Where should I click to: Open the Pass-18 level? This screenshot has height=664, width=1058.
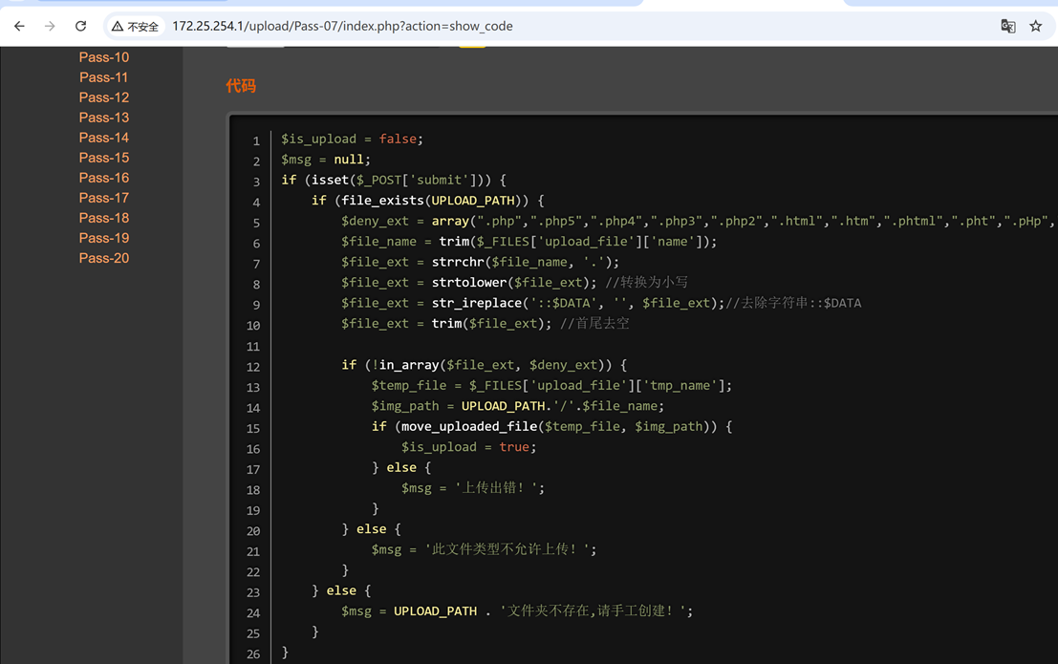104,218
